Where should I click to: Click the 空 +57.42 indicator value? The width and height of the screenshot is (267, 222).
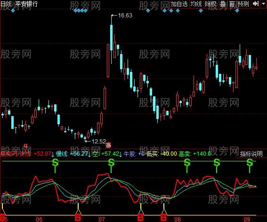click(106, 154)
